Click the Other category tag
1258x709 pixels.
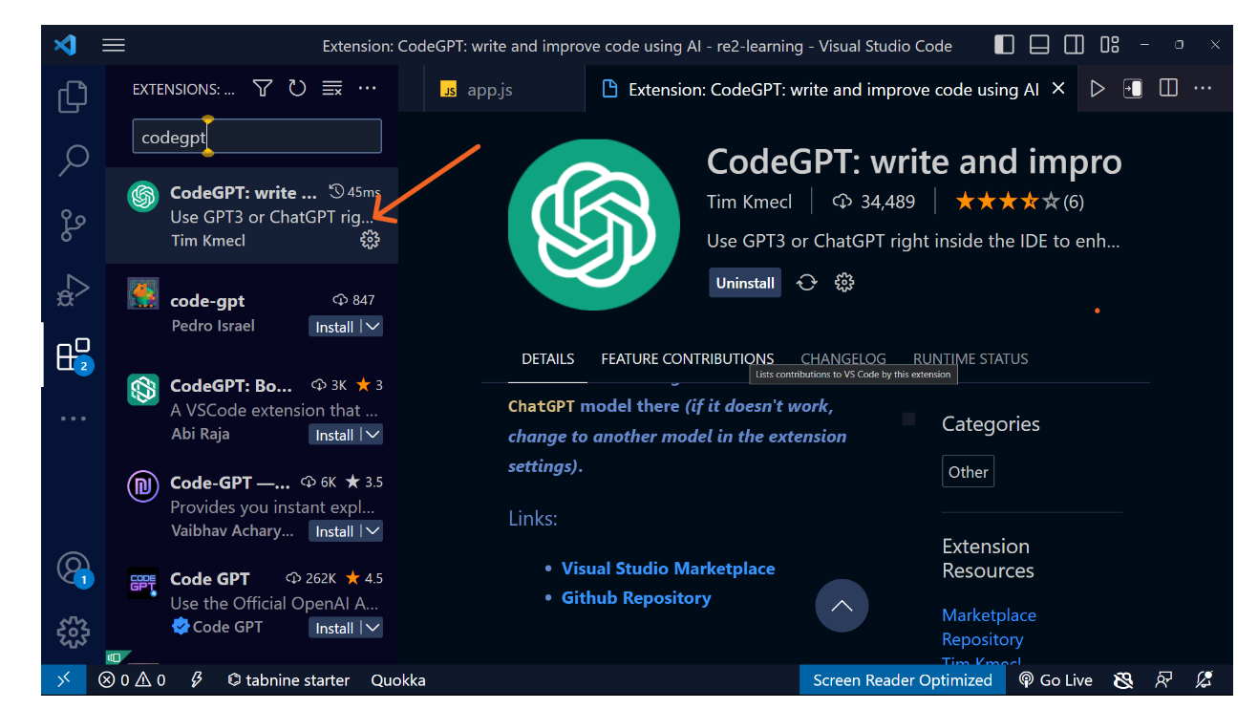tap(969, 472)
